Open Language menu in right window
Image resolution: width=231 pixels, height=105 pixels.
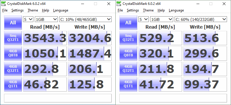[176, 10]
